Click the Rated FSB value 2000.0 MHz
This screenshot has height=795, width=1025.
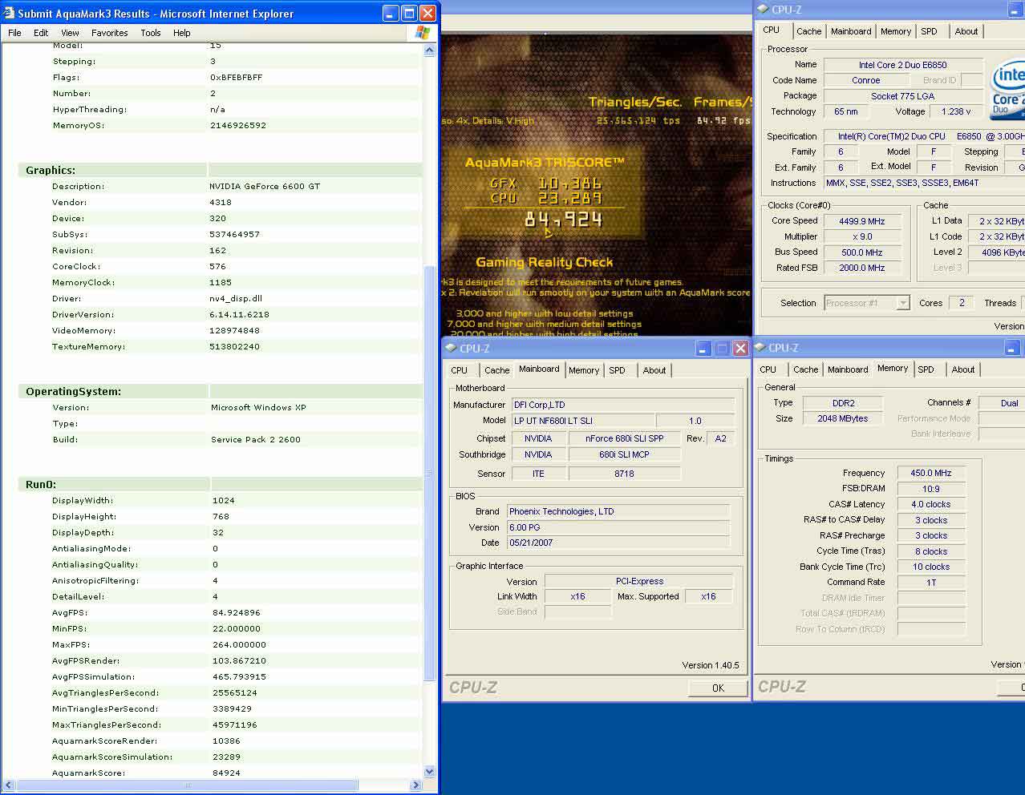(862, 268)
